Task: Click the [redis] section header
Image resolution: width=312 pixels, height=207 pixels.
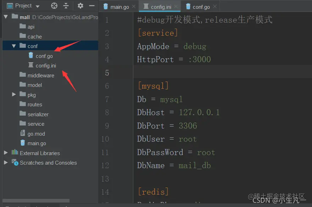Action: pyautogui.click(x=153, y=192)
